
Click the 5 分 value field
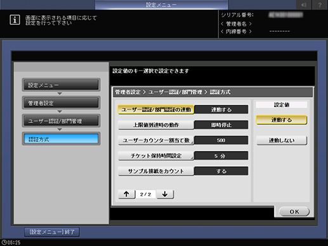tap(221, 156)
